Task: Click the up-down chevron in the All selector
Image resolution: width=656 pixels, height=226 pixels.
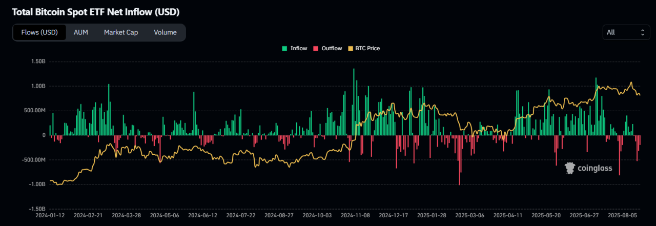Action: tap(643, 32)
